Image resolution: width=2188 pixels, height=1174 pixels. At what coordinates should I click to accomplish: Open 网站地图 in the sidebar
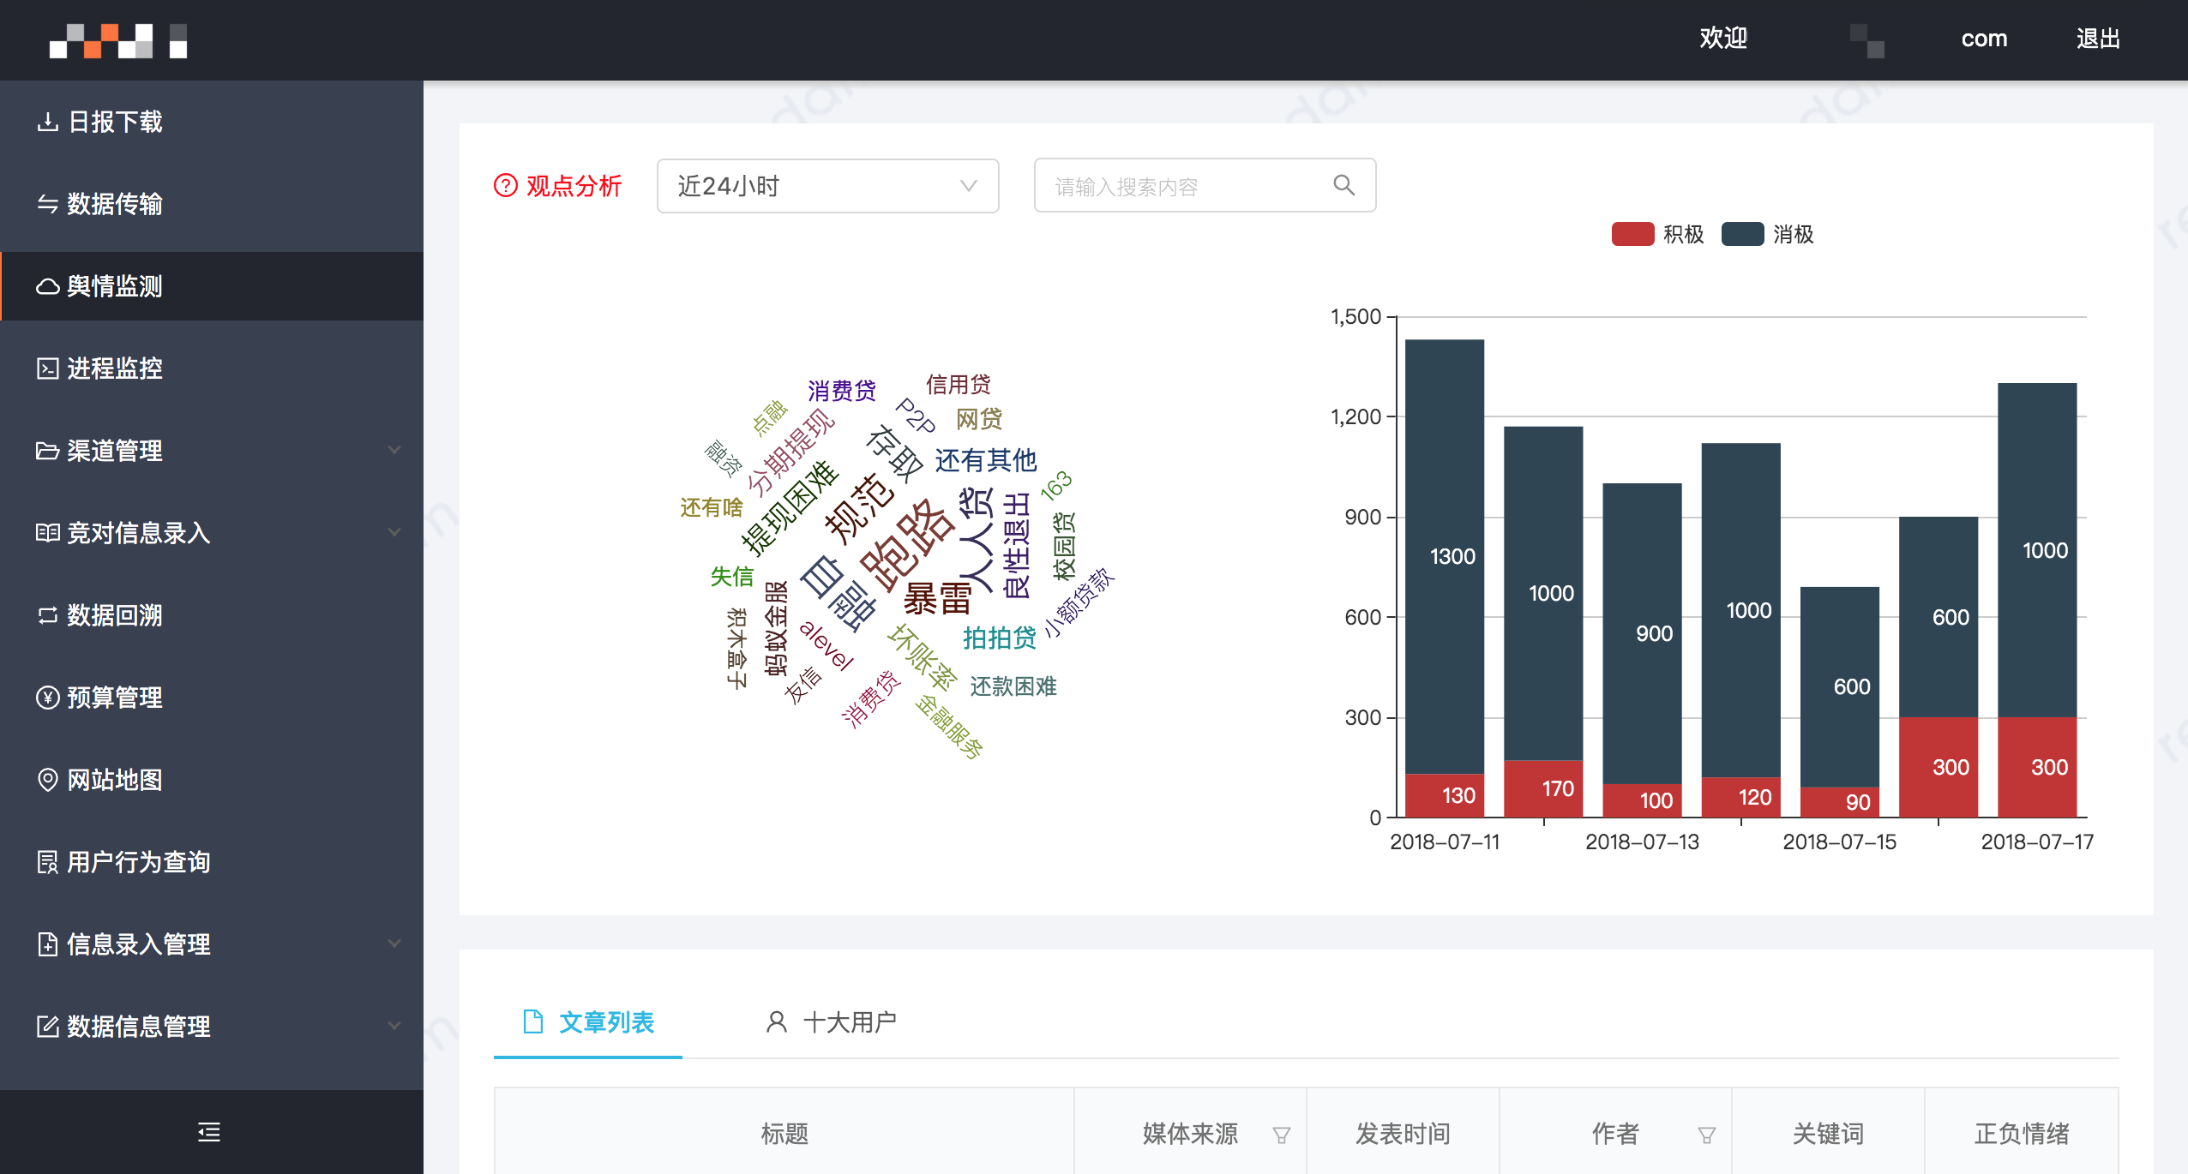[x=212, y=780]
